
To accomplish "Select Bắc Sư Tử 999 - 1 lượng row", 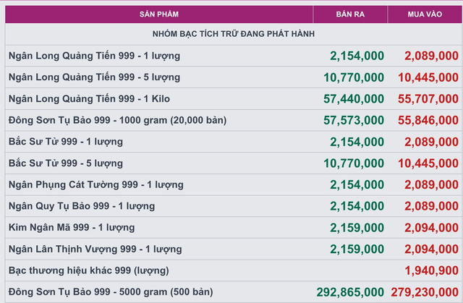I will [x=234, y=142].
